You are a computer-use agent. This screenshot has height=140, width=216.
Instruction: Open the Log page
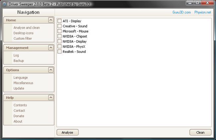[16, 56]
